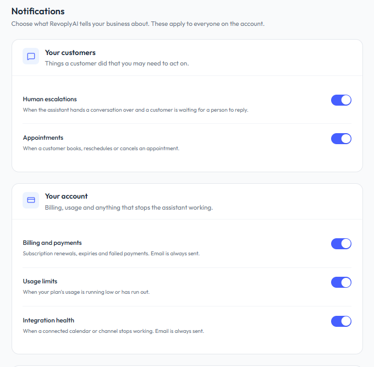Switch off Usage limits alerts
This screenshot has width=374, height=367.
[x=341, y=282]
